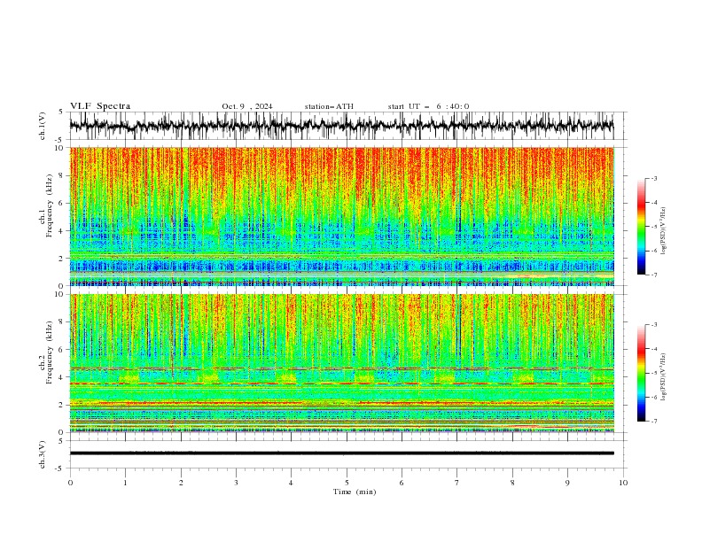Click the ch.1 waveform trace
This screenshot has width=702, height=542.
341,126
